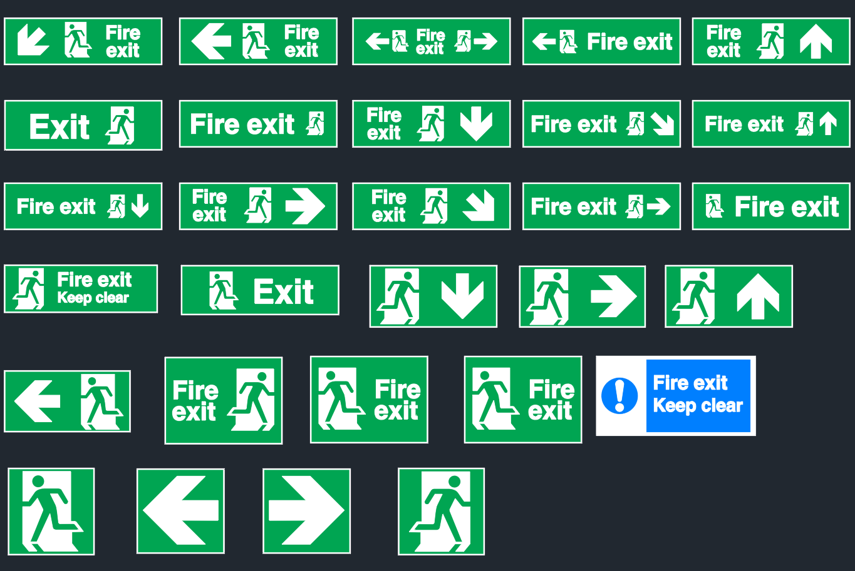Select the green Fire exit Keep clear sign
This screenshot has width=855, height=571.
coord(81,289)
